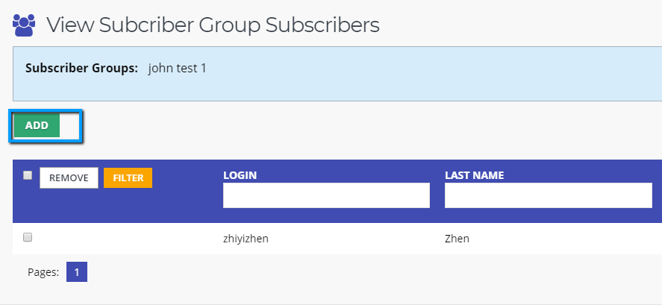Focus the LAST NAME filter text field

tap(549, 195)
